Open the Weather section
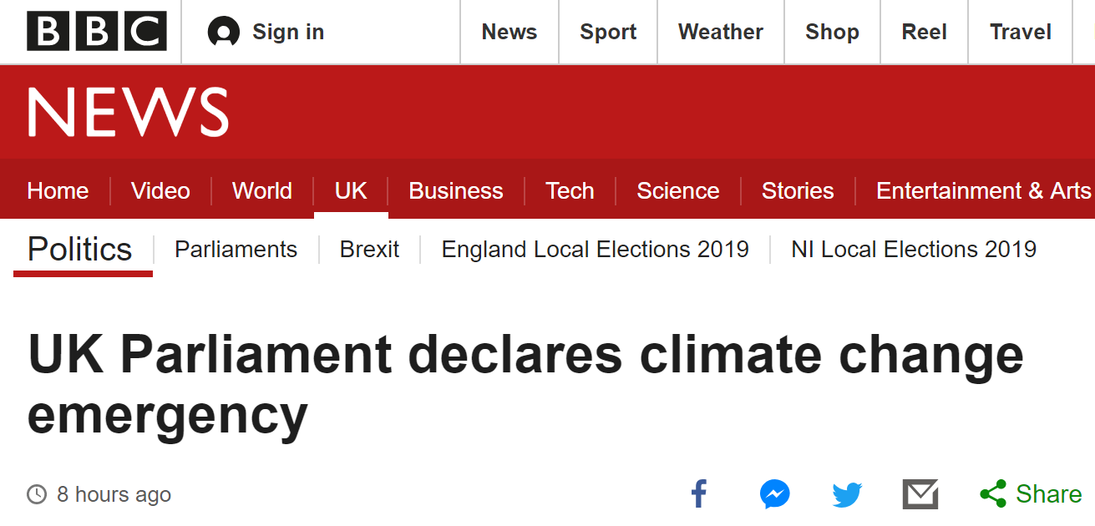The width and height of the screenshot is (1095, 526). (720, 33)
